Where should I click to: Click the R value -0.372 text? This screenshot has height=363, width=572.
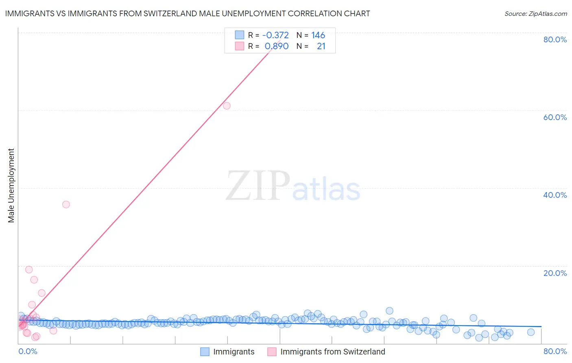click(x=276, y=35)
